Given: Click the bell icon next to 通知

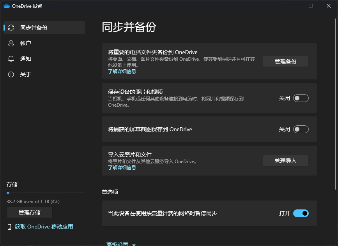Looking at the screenshot, I should point(11,59).
